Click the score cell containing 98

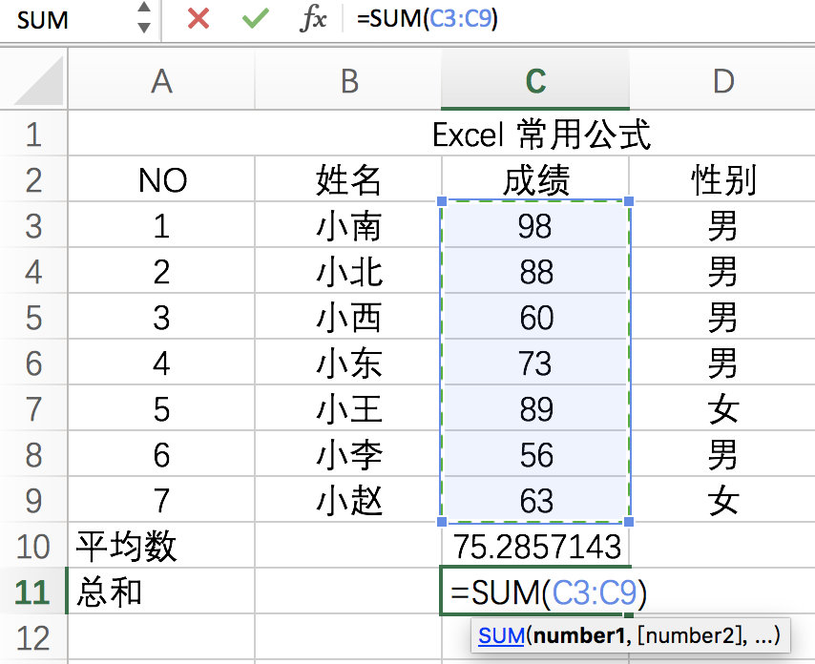pyautogui.click(x=534, y=226)
